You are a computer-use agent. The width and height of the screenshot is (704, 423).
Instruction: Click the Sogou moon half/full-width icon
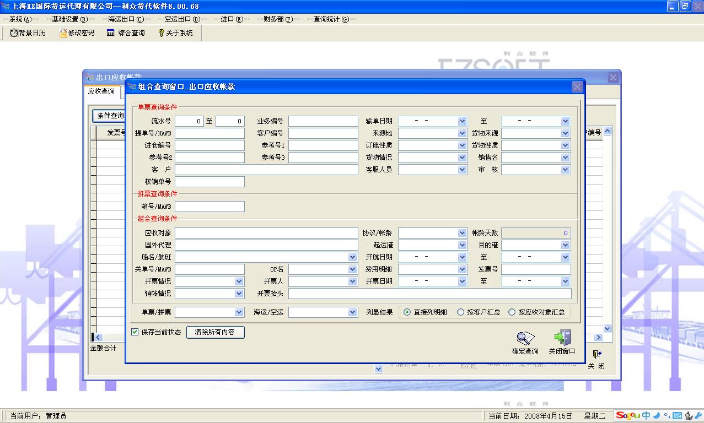tap(656, 415)
